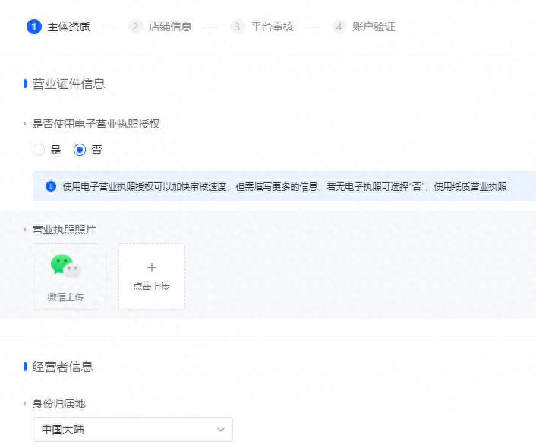Click the WeChat upload icon
536x447 pixels.
point(65,266)
